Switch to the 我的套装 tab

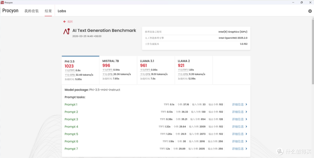tap(31, 11)
